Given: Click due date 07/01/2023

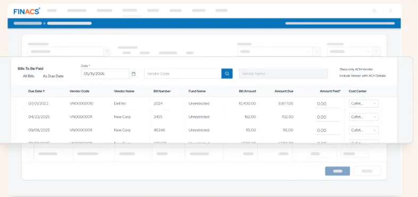Looking at the screenshot, I should 38,104.
